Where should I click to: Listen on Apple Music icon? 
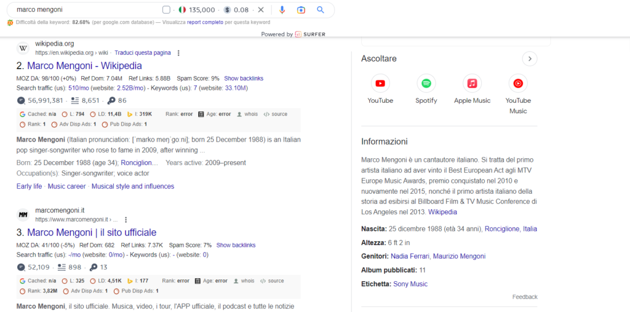(x=472, y=84)
